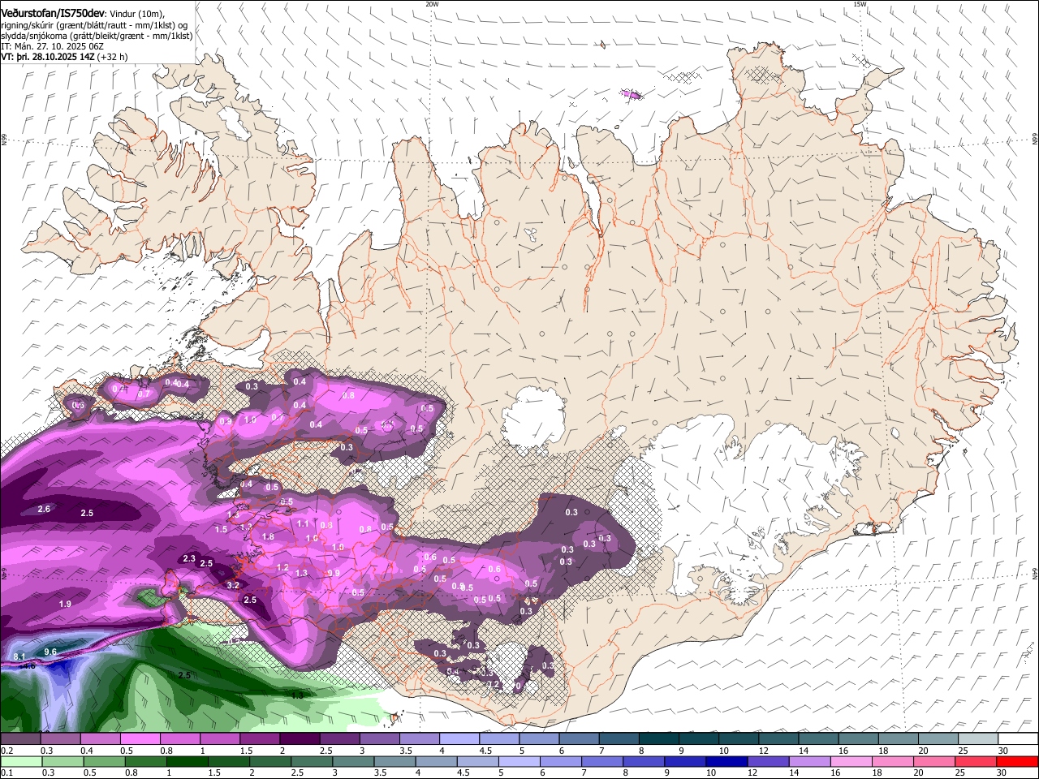Select bottom legend row swatch labeled 20
Screen dimensions: 1039x779
point(933,761)
